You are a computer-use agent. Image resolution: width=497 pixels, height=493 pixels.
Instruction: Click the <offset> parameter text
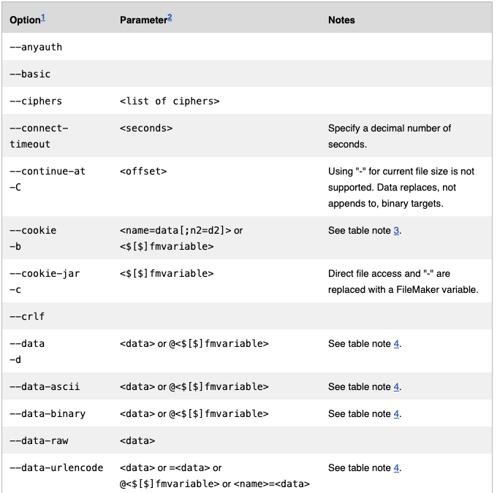143,171
